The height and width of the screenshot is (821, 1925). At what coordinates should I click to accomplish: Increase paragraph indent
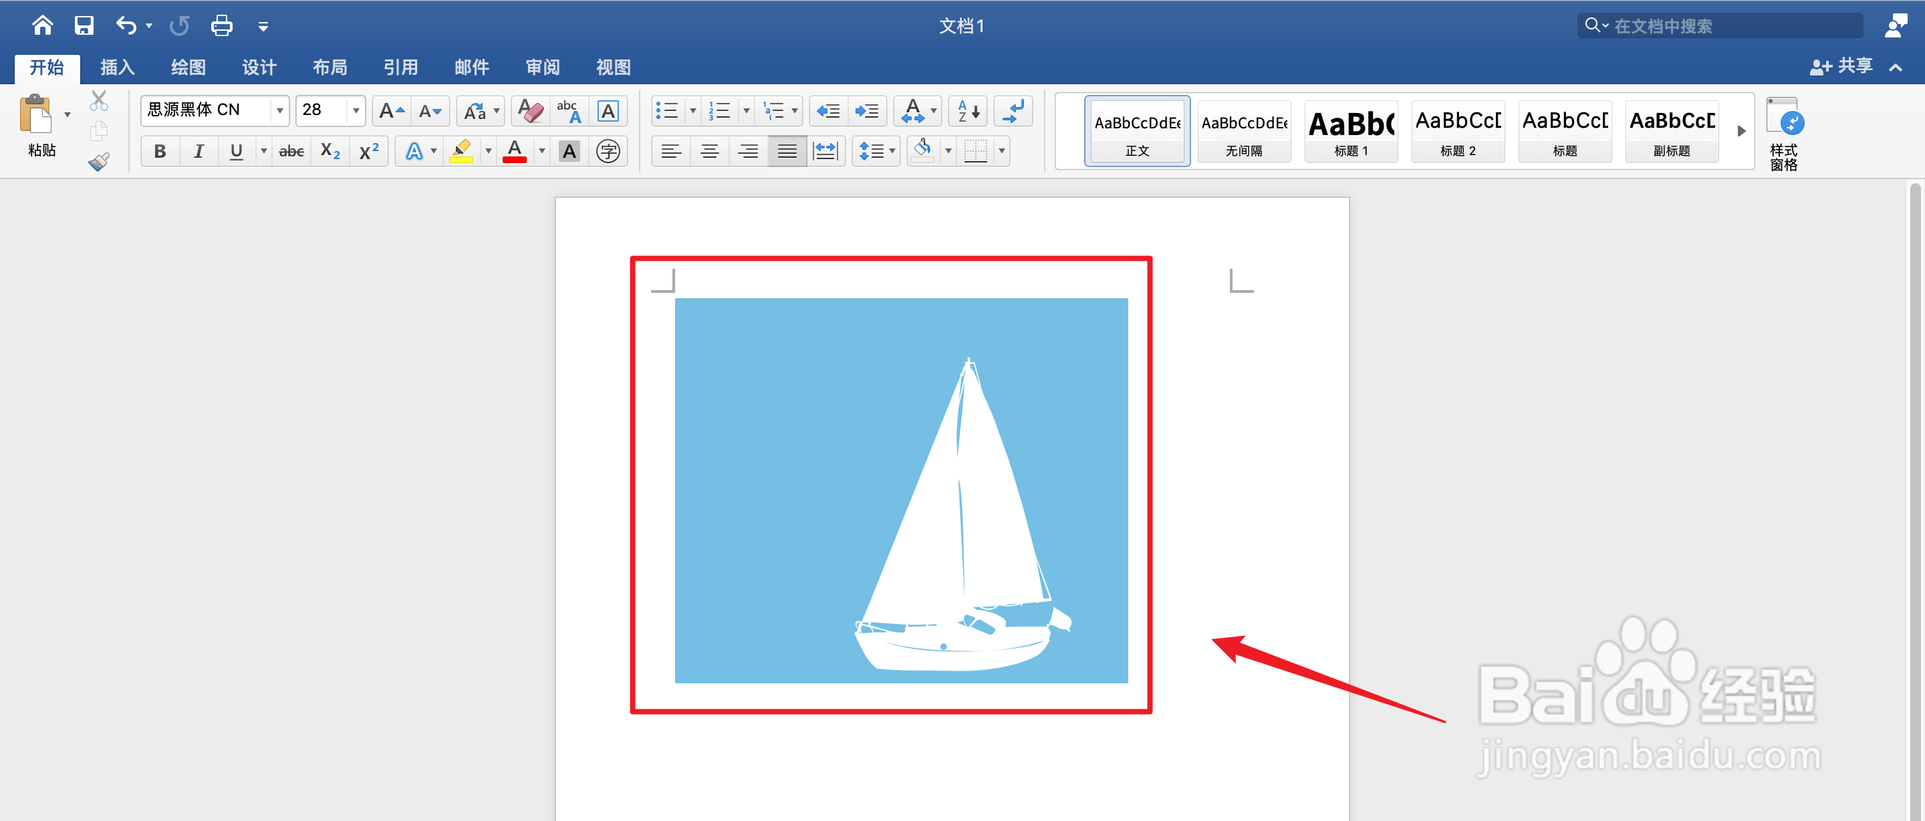pos(867,111)
